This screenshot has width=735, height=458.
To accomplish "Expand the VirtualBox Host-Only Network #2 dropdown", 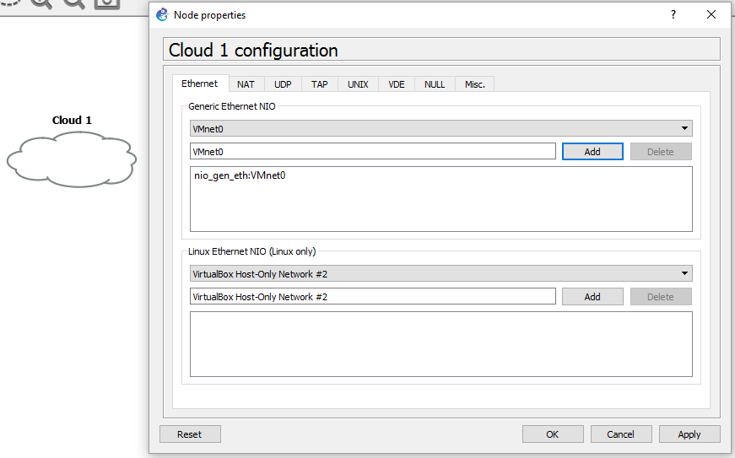I will [441, 273].
